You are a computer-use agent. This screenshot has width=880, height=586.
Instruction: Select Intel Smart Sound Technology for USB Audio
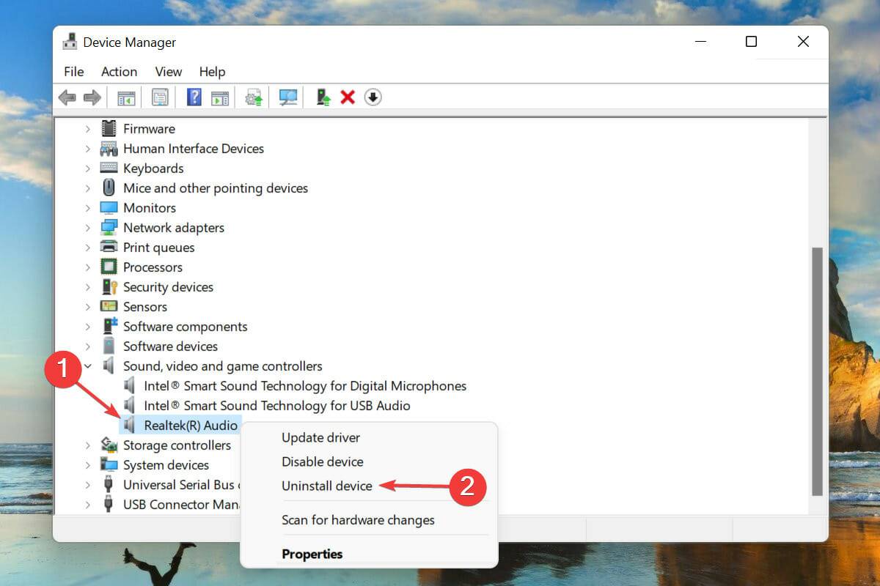(278, 405)
